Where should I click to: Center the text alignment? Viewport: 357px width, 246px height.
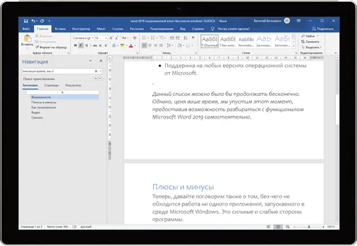[x=150, y=46]
